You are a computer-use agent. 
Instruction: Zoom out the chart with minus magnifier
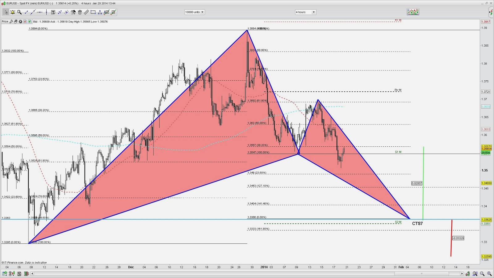[x=482, y=274]
